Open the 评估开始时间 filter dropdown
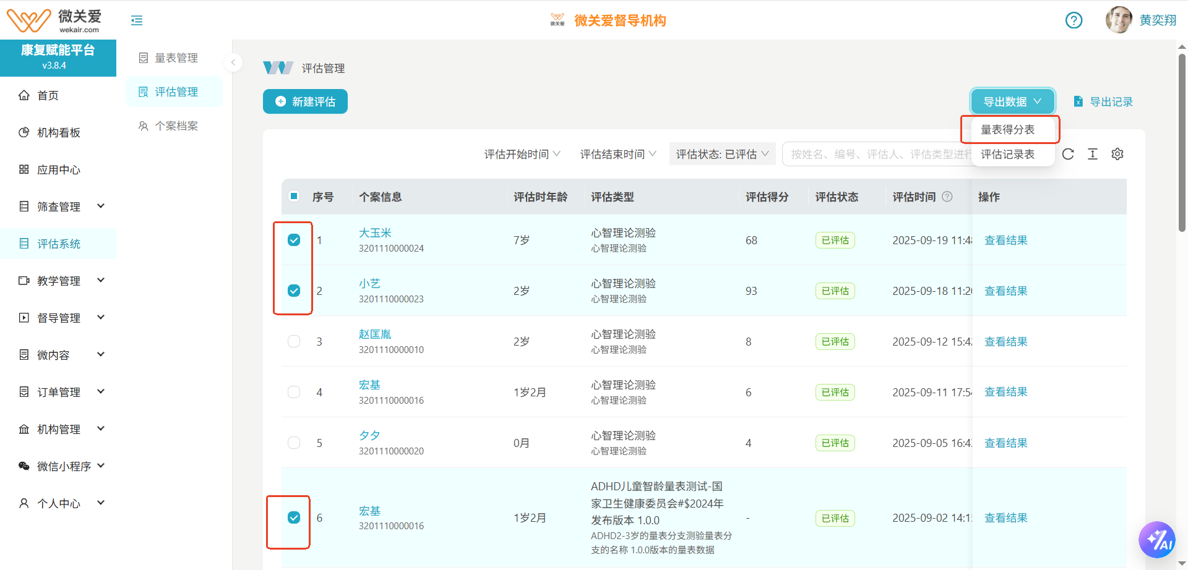The width and height of the screenshot is (1188, 570). coord(522,153)
